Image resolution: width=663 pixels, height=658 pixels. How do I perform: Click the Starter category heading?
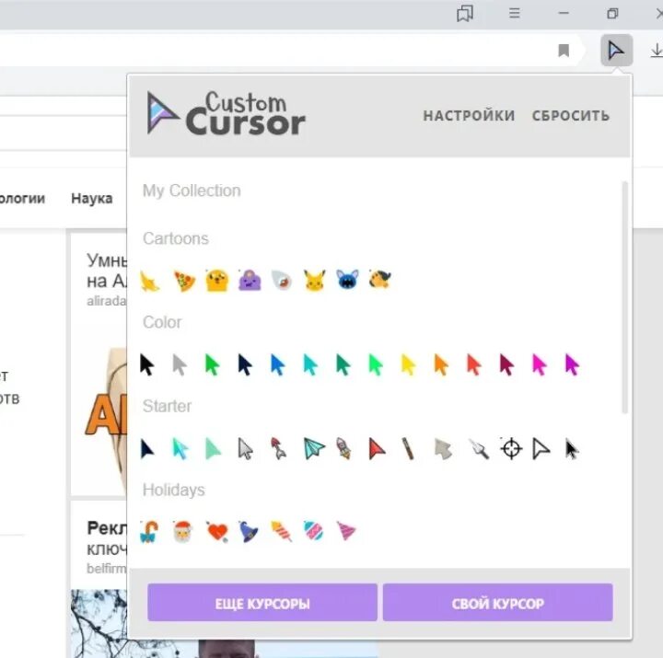tap(167, 406)
